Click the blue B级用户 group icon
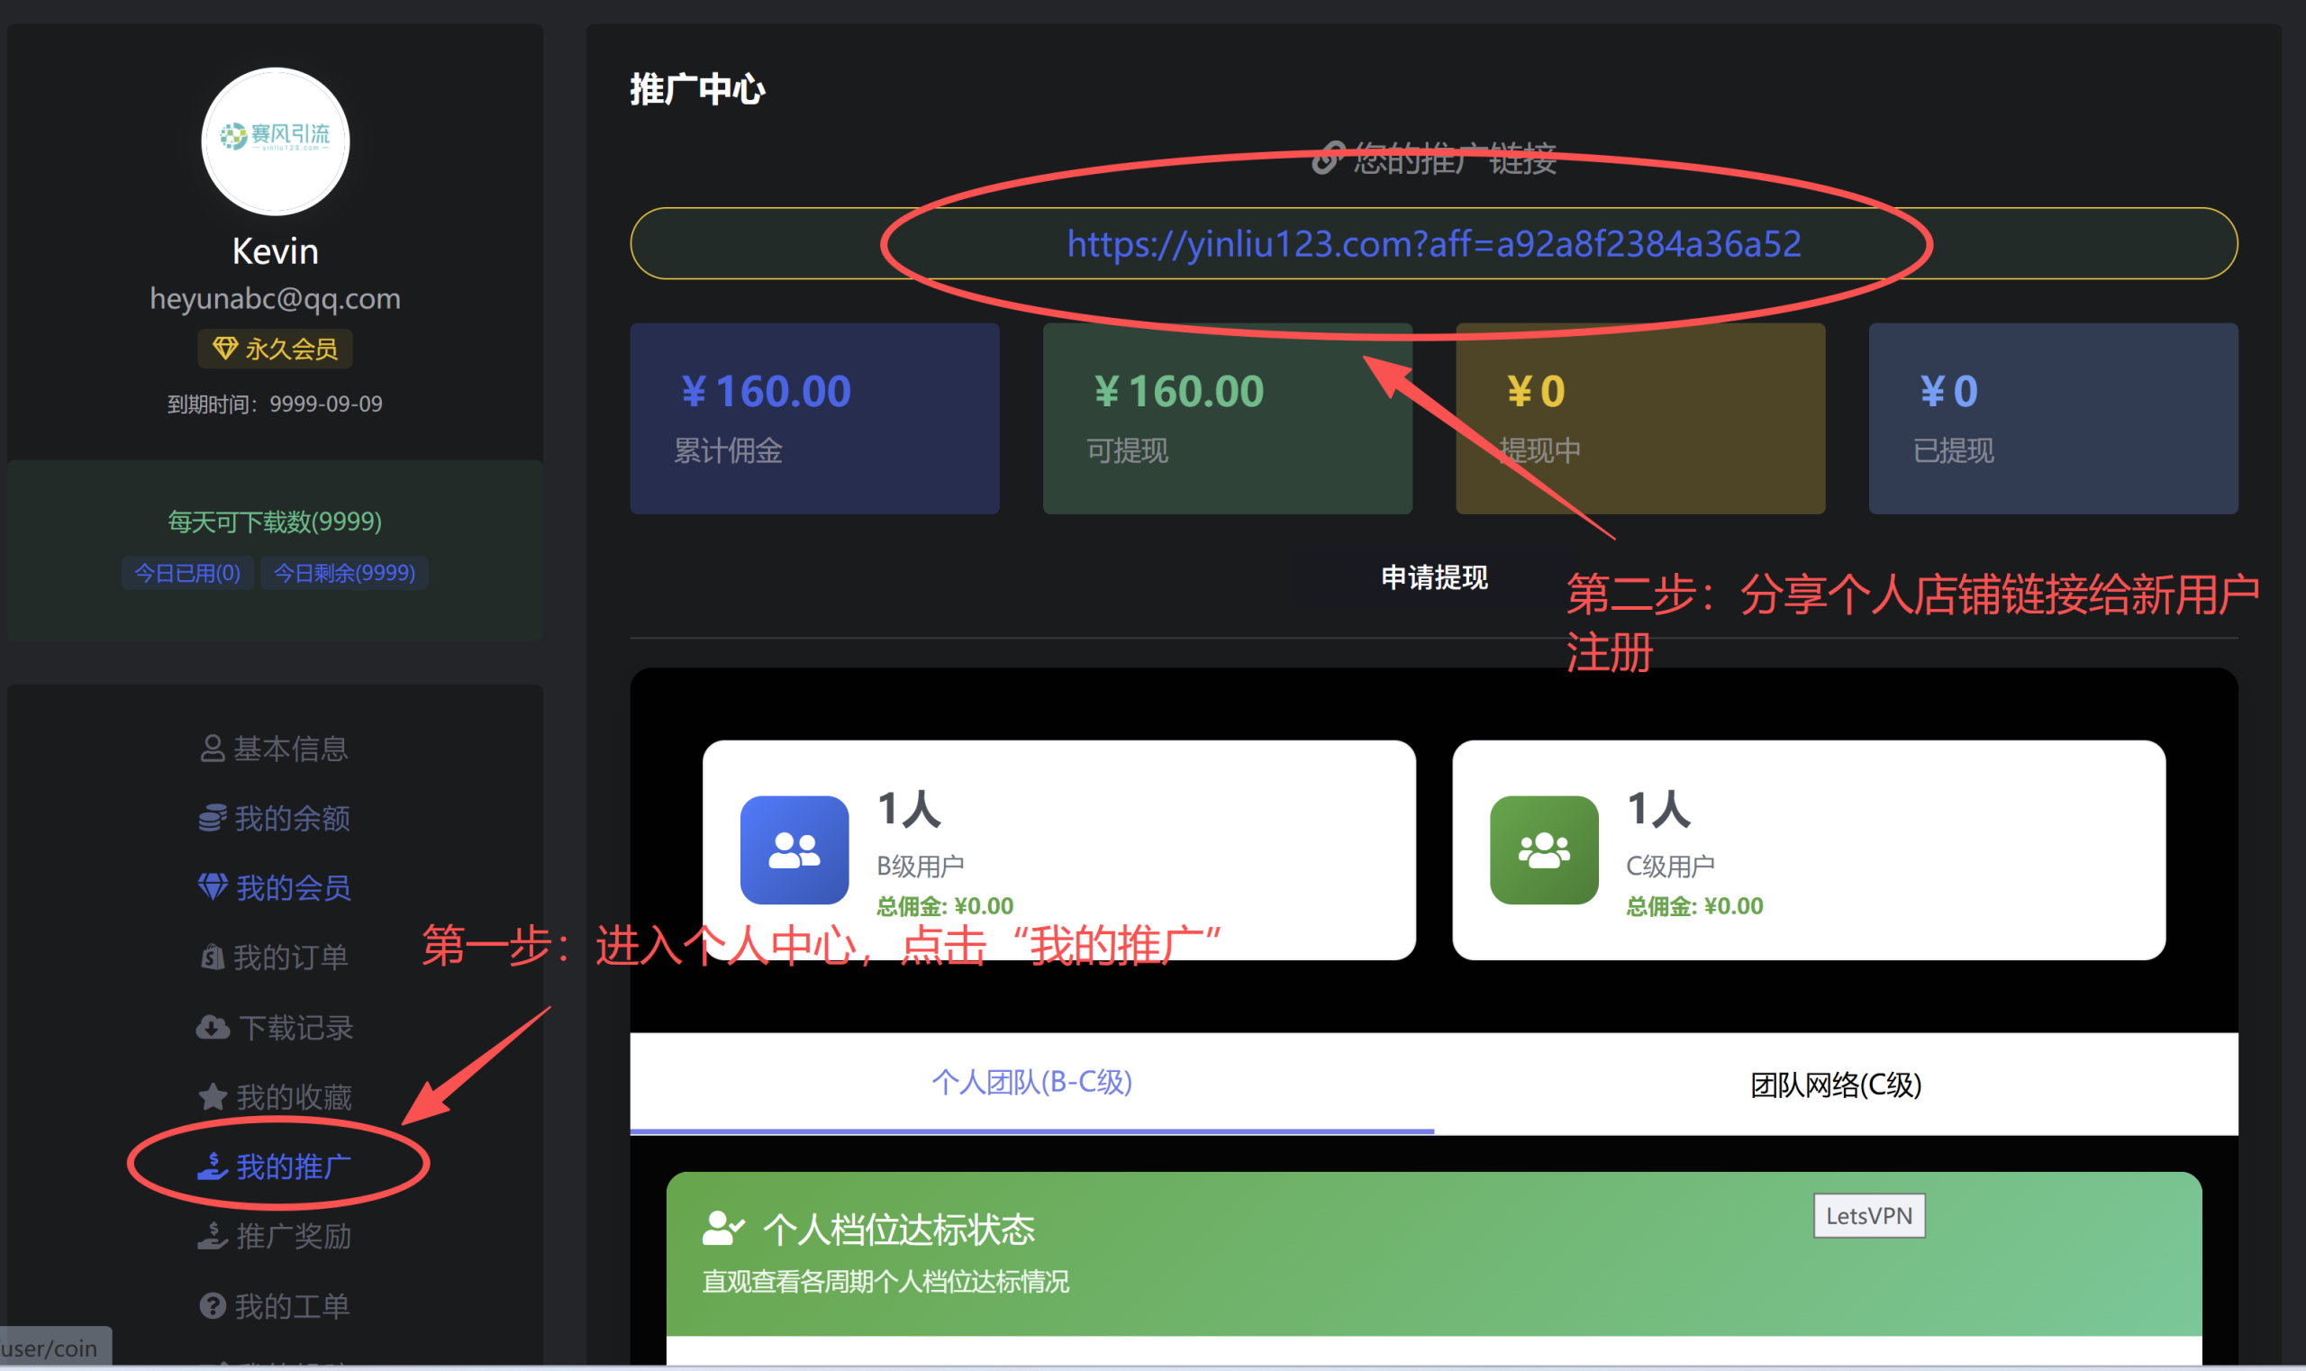Viewport: 2306px width, 1371px height. (794, 850)
